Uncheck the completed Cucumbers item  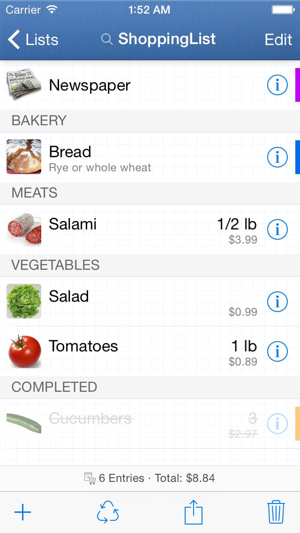[x=91, y=419]
